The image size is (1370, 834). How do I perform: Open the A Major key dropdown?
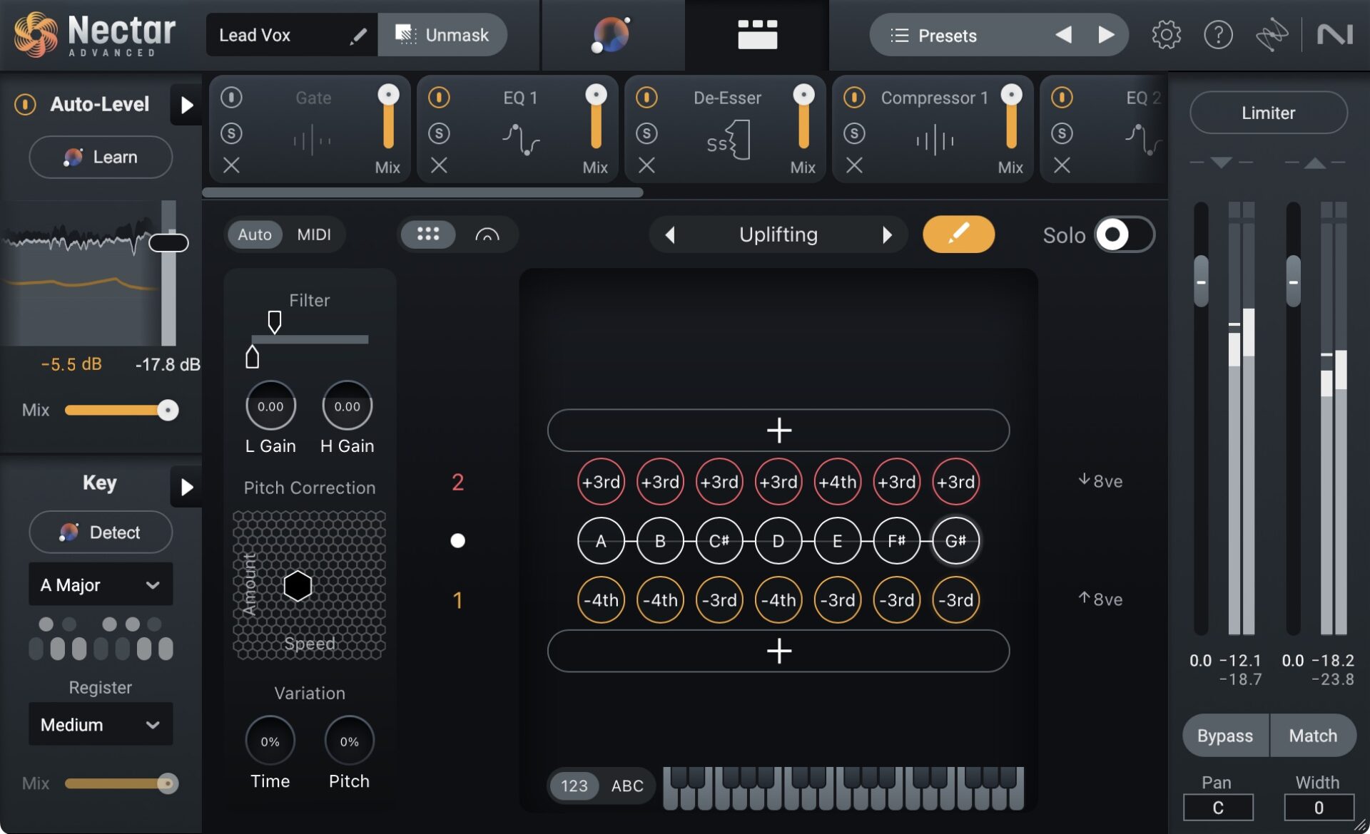click(100, 585)
